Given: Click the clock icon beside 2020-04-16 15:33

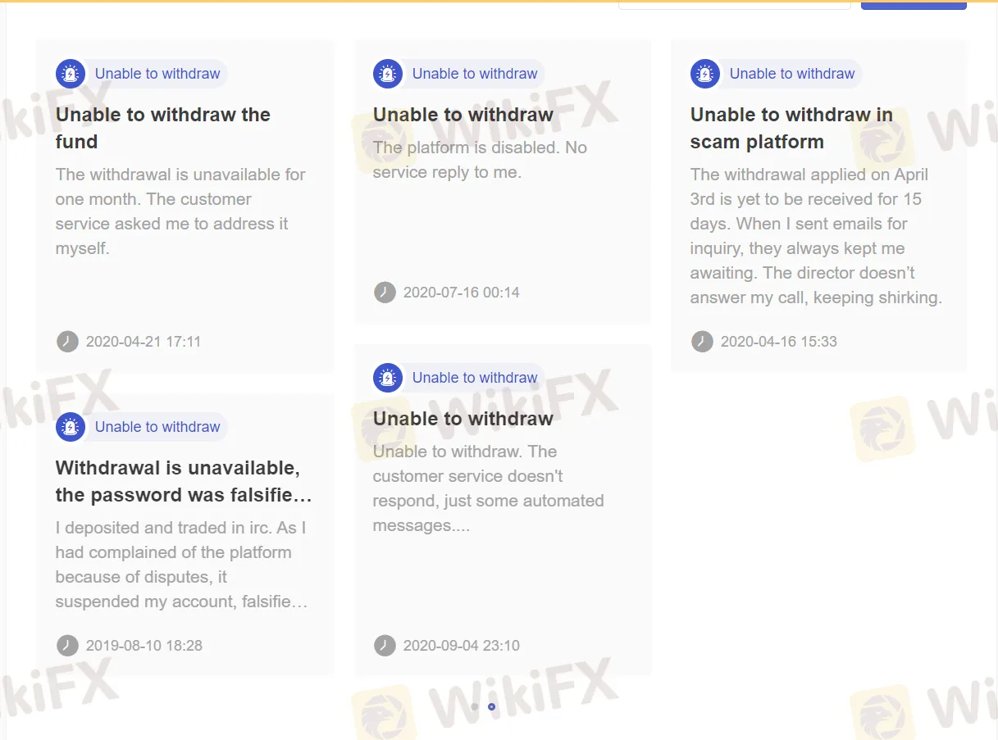Looking at the screenshot, I should tap(703, 341).
